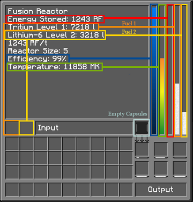
Task: Click the orange-outlined Tritium fuel level bar
Action: [x=177, y=71]
